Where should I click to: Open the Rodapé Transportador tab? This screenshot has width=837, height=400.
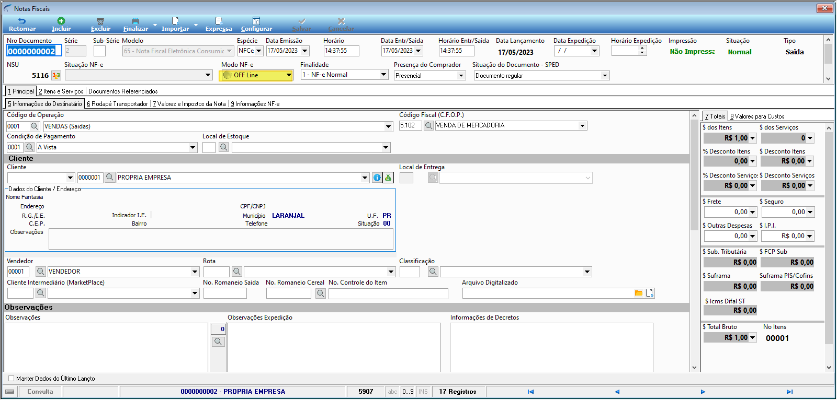(x=117, y=104)
